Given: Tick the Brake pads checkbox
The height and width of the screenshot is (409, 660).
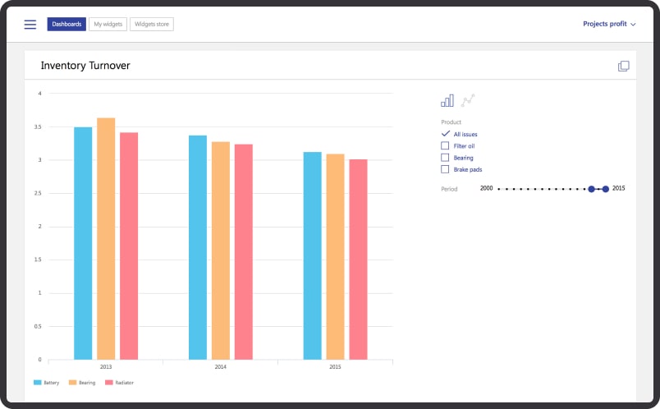Looking at the screenshot, I should pos(445,169).
